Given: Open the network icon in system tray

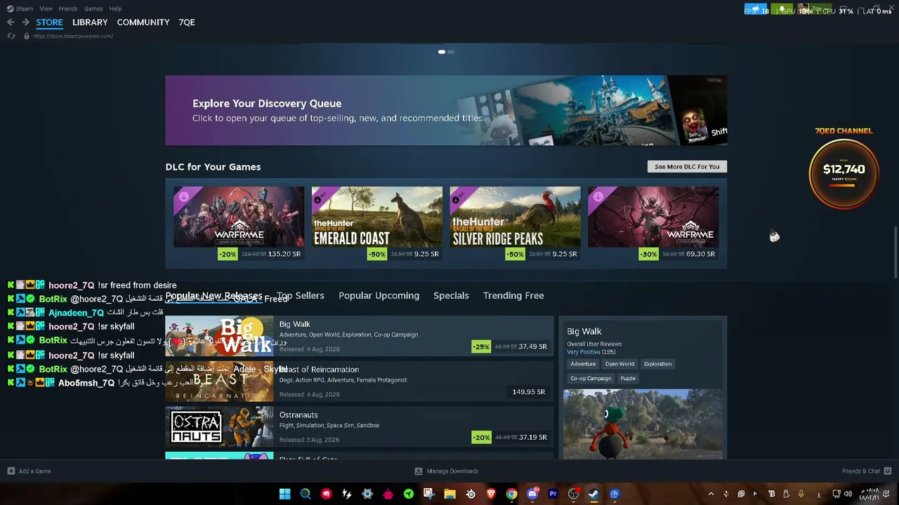Looking at the screenshot, I should point(836,494).
